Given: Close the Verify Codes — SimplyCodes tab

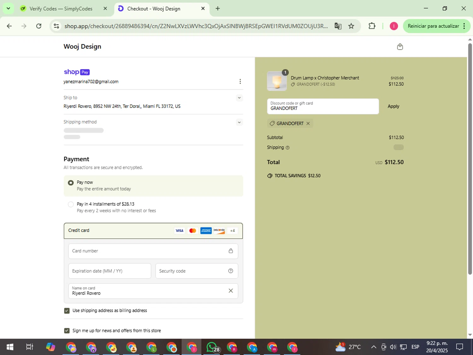Looking at the screenshot, I should tap(105, 9).
